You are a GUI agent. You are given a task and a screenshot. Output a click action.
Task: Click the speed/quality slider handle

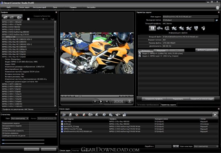(43, 19)
